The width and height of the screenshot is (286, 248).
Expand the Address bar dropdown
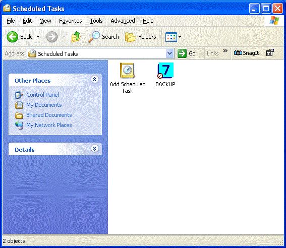tap(169, 53)
